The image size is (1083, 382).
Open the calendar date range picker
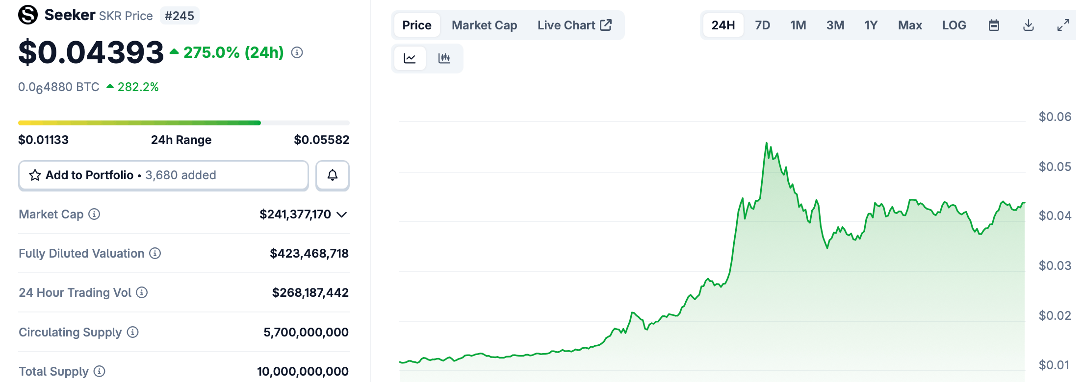[994, 25]
